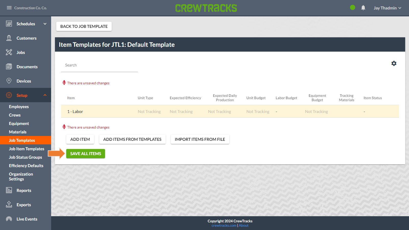409x230 pixels.
Task: Click Expected Daily Production column header
Action: pos(225,98)
